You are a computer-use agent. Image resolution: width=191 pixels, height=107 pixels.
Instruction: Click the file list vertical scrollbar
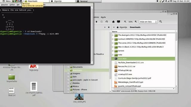pyautogui.click(x=176, y=36)
